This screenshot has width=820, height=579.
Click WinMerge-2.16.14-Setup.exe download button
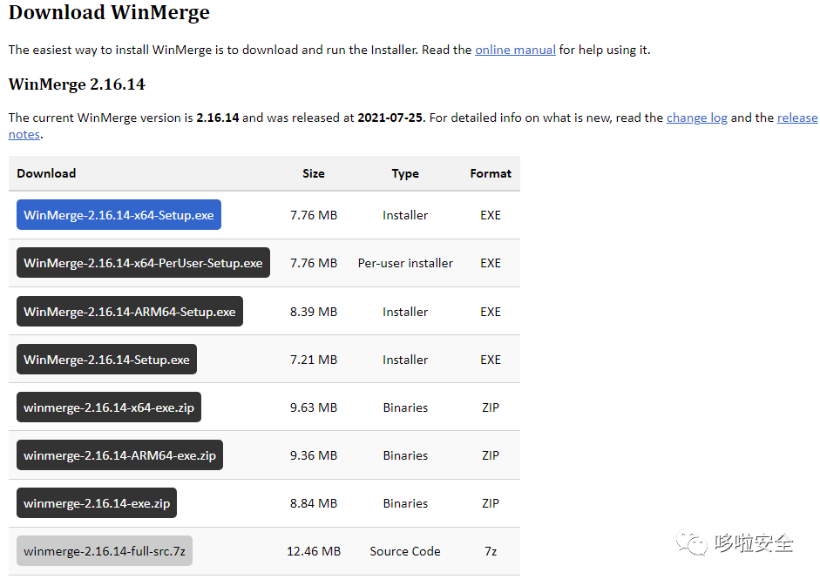click(106, 360)
